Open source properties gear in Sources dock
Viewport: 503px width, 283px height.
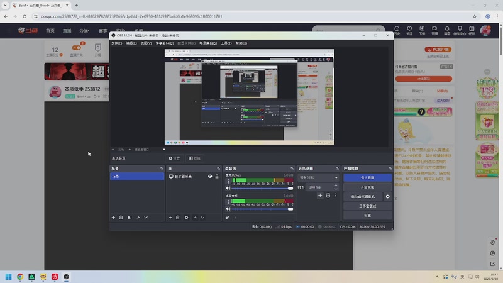click(x=186, y=218)
